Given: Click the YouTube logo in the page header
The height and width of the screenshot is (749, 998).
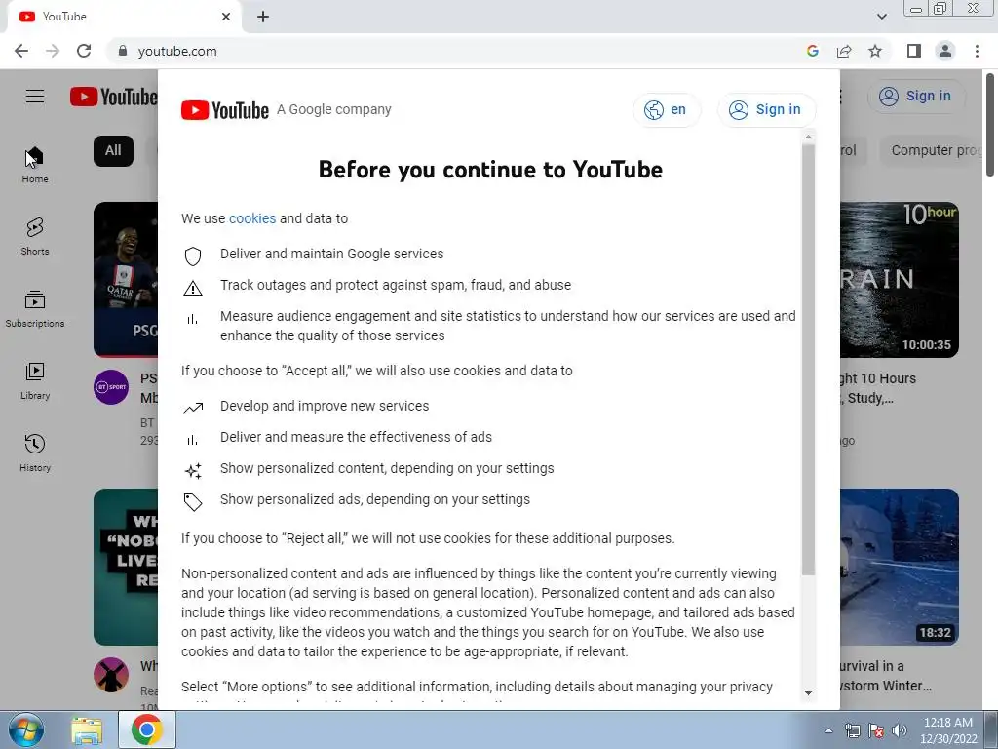Looking at the screenshot, I should click(x=113, y=97).
